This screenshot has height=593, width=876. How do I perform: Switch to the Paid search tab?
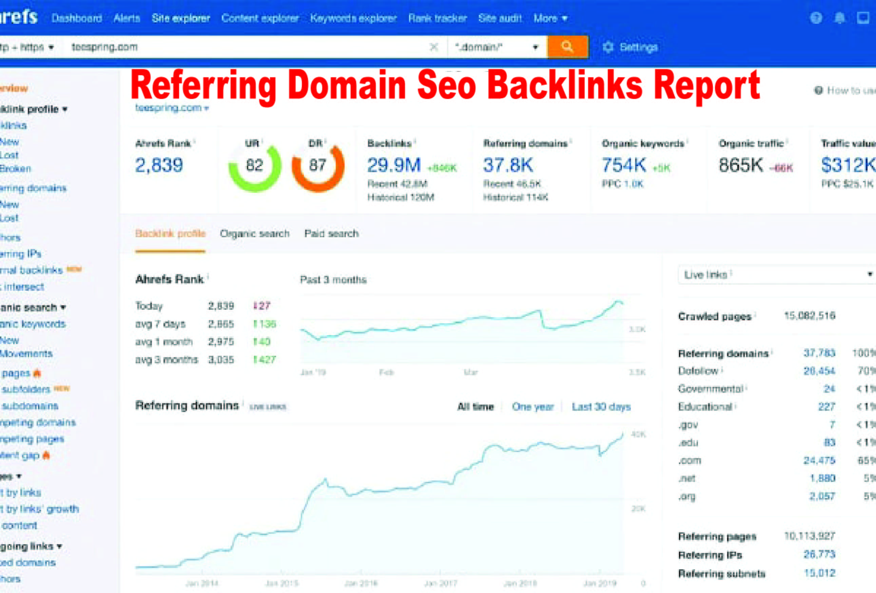(331, 233)
